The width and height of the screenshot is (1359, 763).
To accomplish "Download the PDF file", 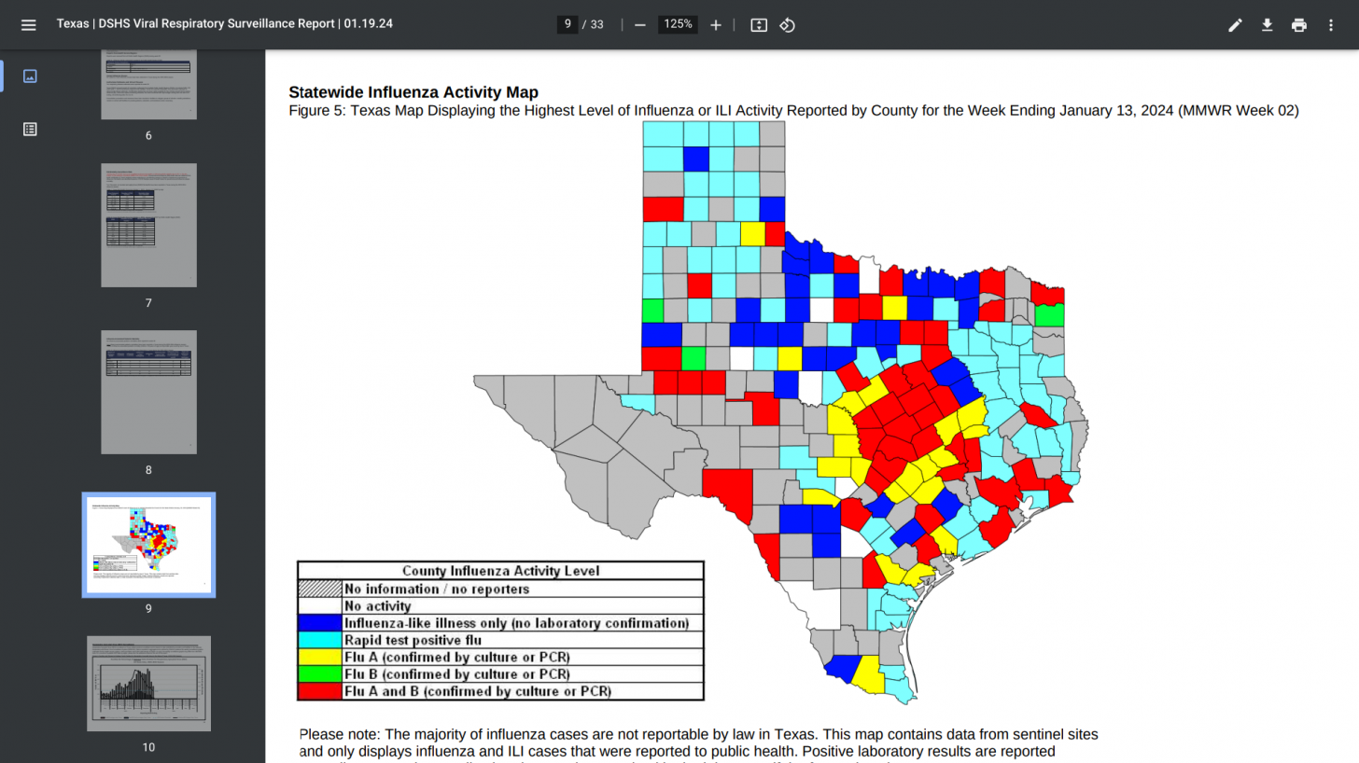I will click(1267, 24).
